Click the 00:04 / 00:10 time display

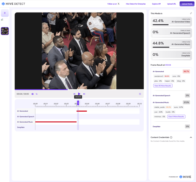tap(23, 94)
